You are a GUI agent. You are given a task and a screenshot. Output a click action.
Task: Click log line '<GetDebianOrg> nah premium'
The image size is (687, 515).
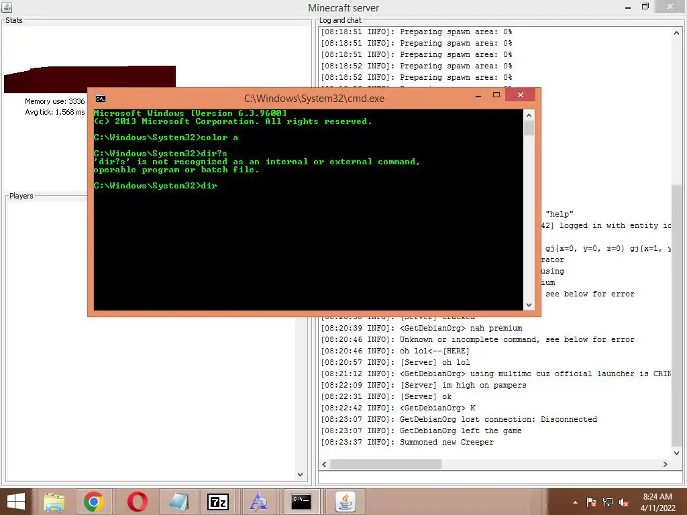[x=421, y=328]
